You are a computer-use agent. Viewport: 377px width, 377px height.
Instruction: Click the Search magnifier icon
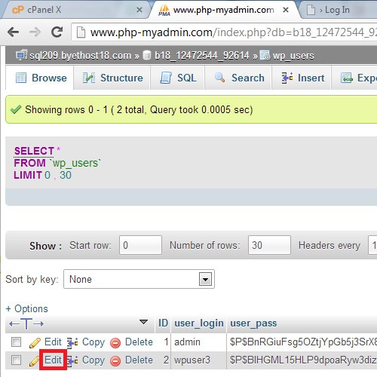pyautogui.click(x=220, y=78)
